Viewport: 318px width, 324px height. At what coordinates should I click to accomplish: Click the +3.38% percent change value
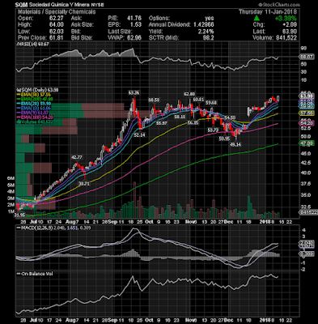286,19
